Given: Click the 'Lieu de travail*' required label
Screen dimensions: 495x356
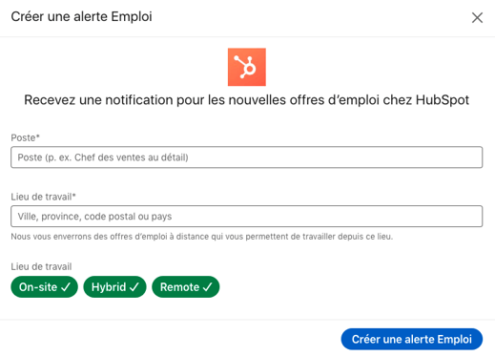Looking at the screenshot, I should coord(43,197).
